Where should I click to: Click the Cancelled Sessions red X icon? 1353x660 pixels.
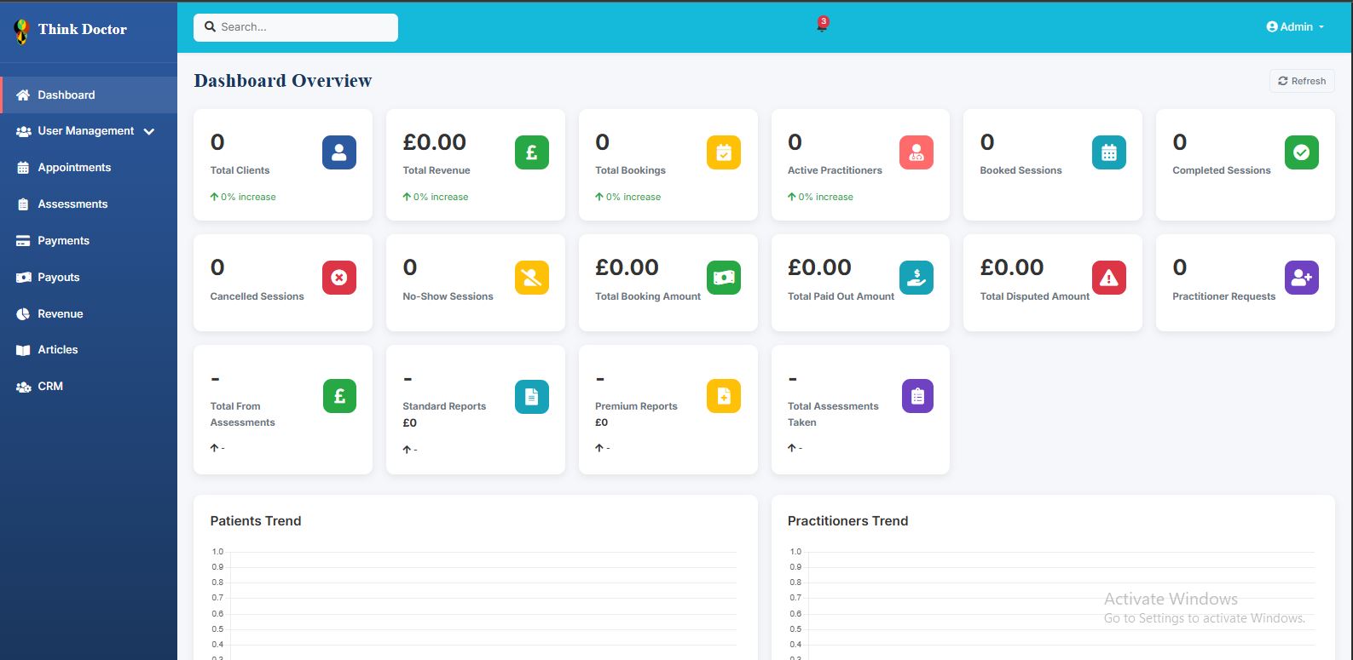[x=339, y=278]
